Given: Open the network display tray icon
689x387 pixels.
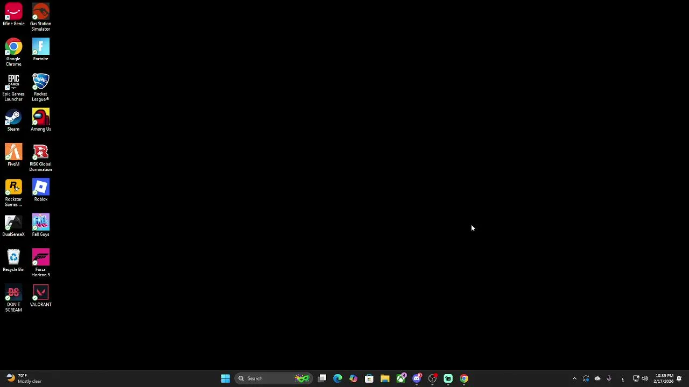Looking at the screenshot, I should click(636, 378).
